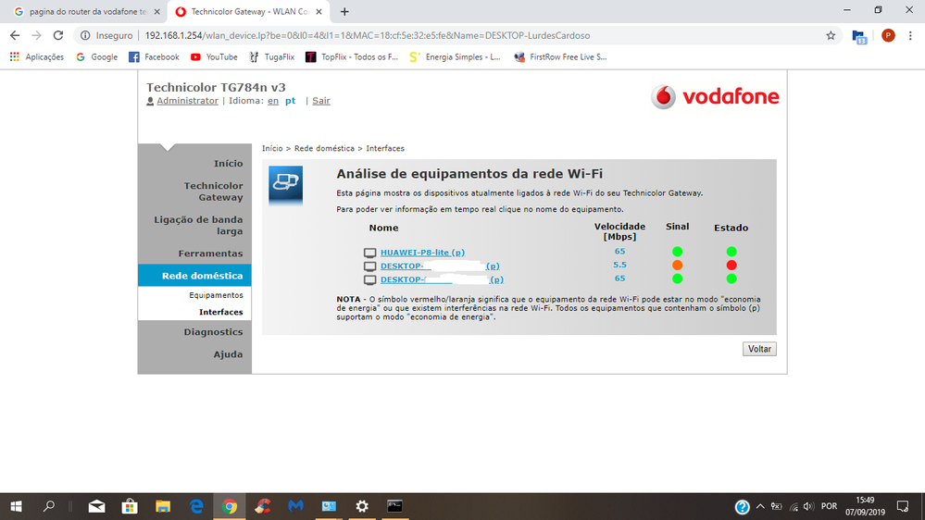Viewport: 925px width, 520px height.
Task: Click the Administrator user link
Action: click(x=187, y=101)
